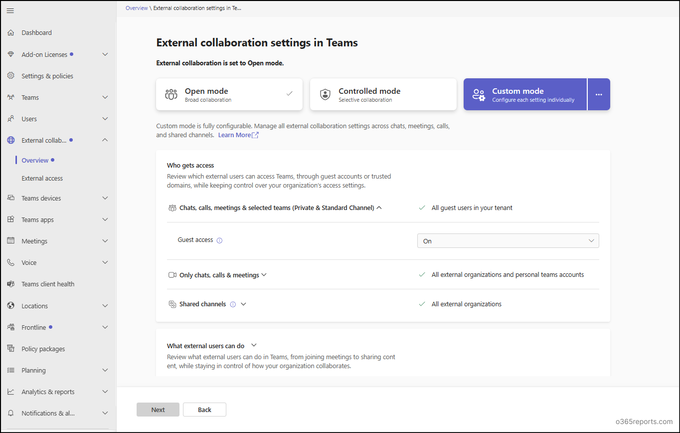This screenshot has width=680, height=433.
Task: Click the Next button
Action: tap(158, 410)
